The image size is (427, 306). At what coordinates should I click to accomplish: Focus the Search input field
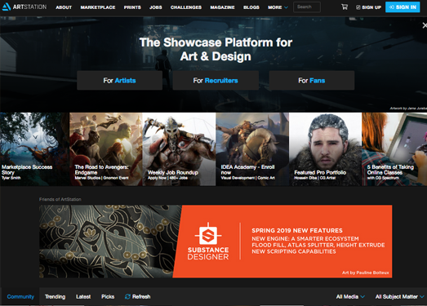click(307, 7)
